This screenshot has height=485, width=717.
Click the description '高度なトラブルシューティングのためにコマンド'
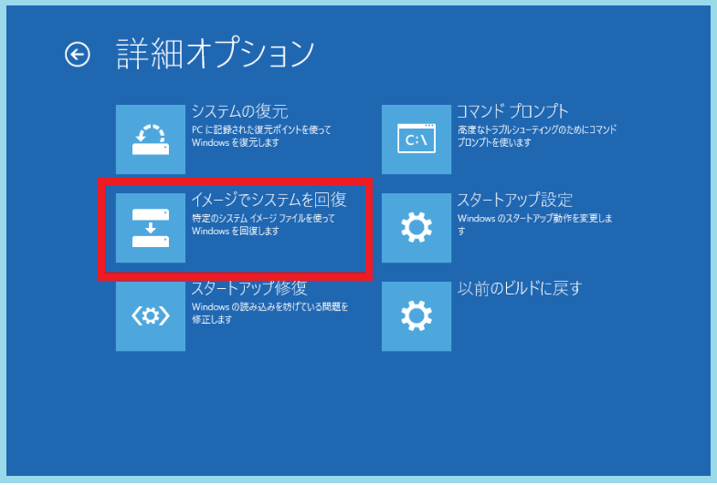(537, 130)
